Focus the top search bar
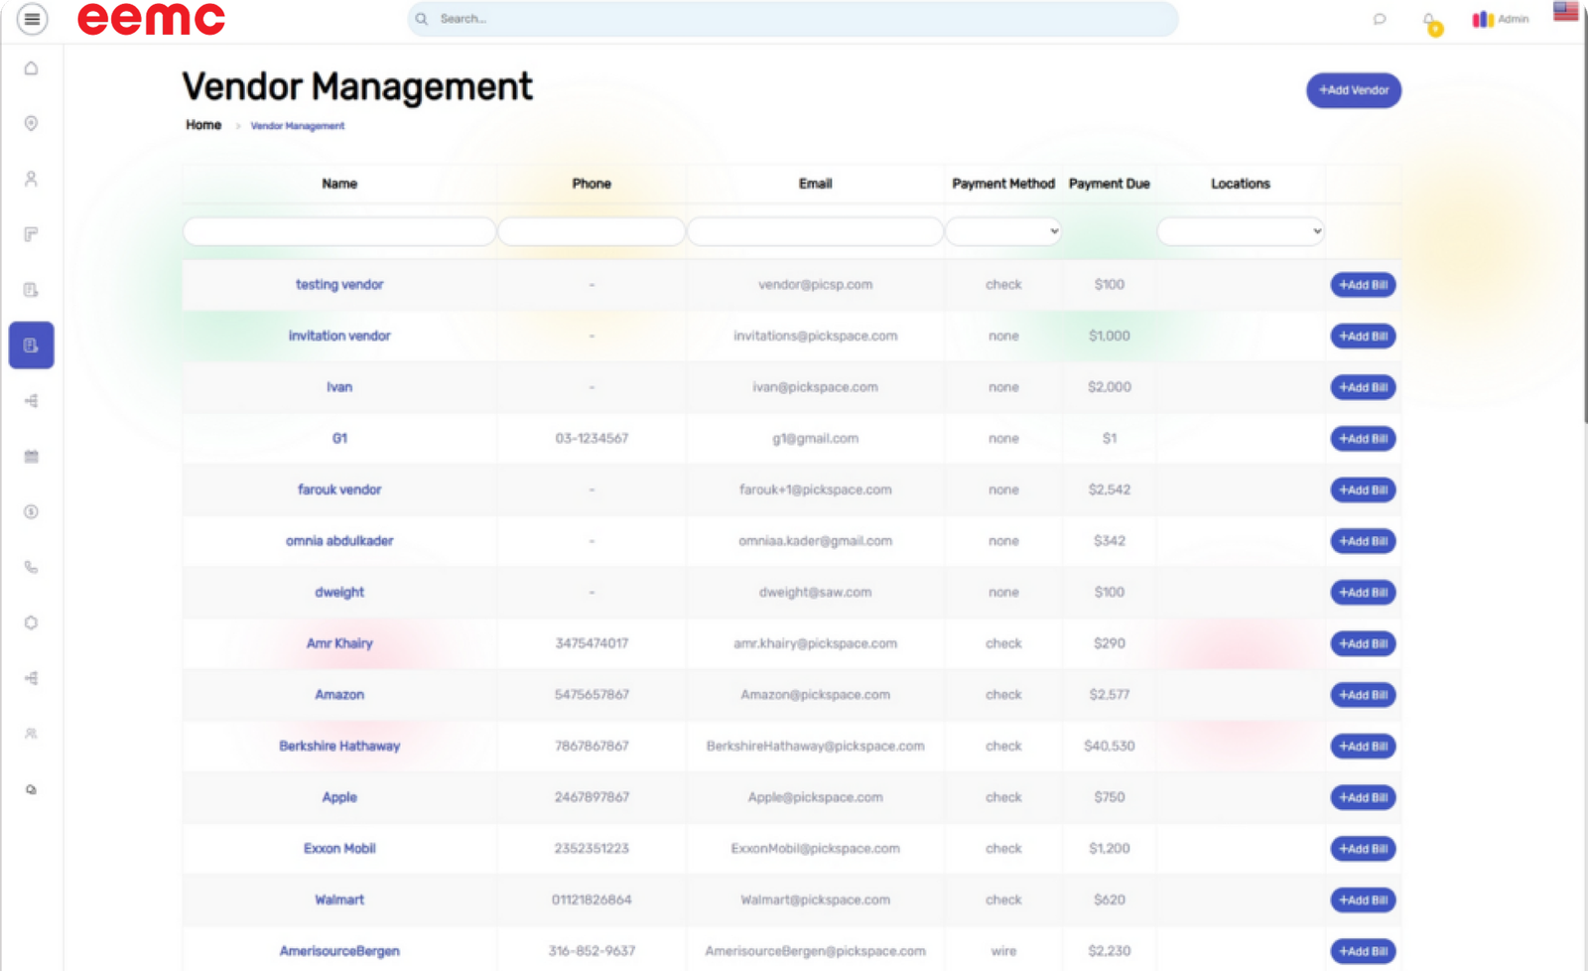This screenshot has height=971, width=1588. tap(793, 19)
